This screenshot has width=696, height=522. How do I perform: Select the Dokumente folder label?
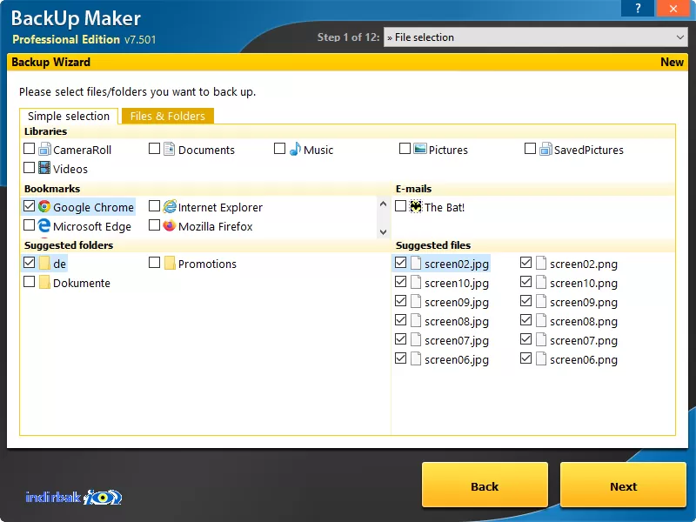(x=82, y=284)
